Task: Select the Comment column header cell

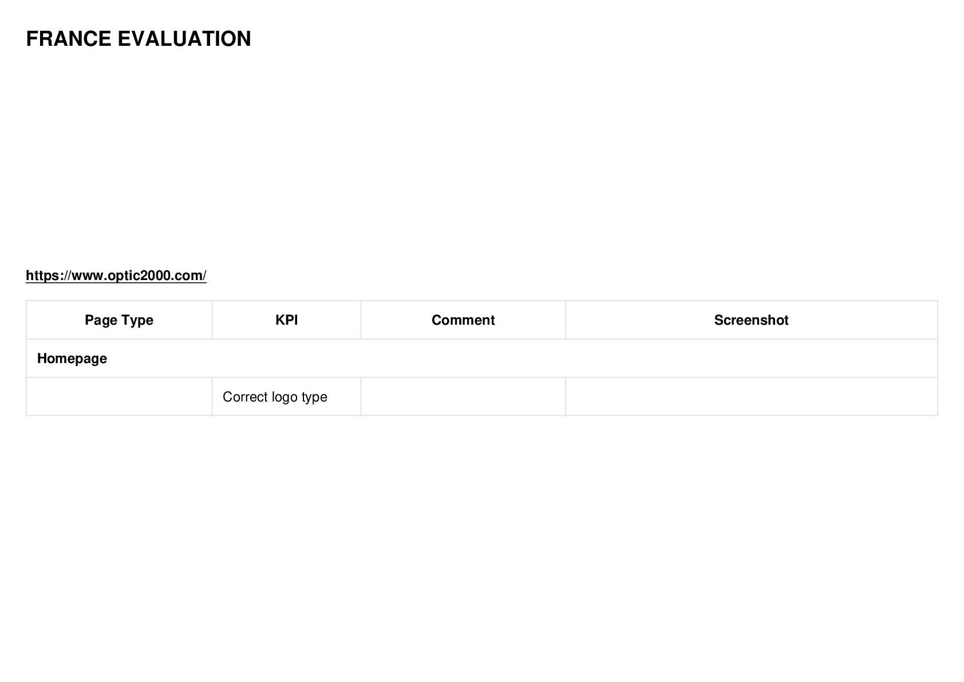Action: point(463,320)
